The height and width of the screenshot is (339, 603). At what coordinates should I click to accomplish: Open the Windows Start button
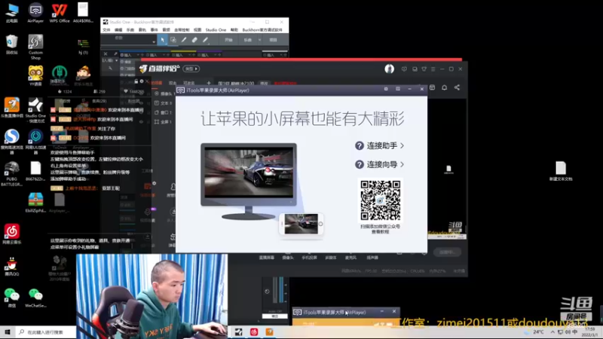(x=8, y=332)
